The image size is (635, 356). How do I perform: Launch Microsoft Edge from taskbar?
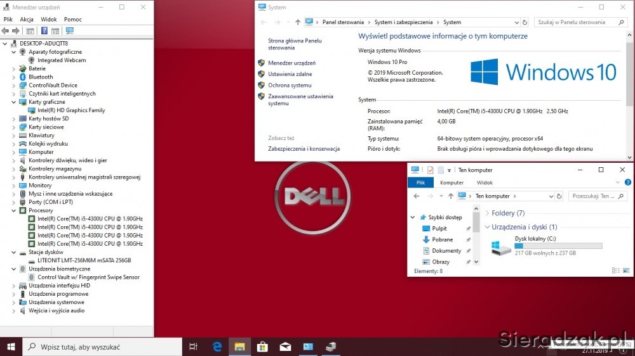[217, 346]
